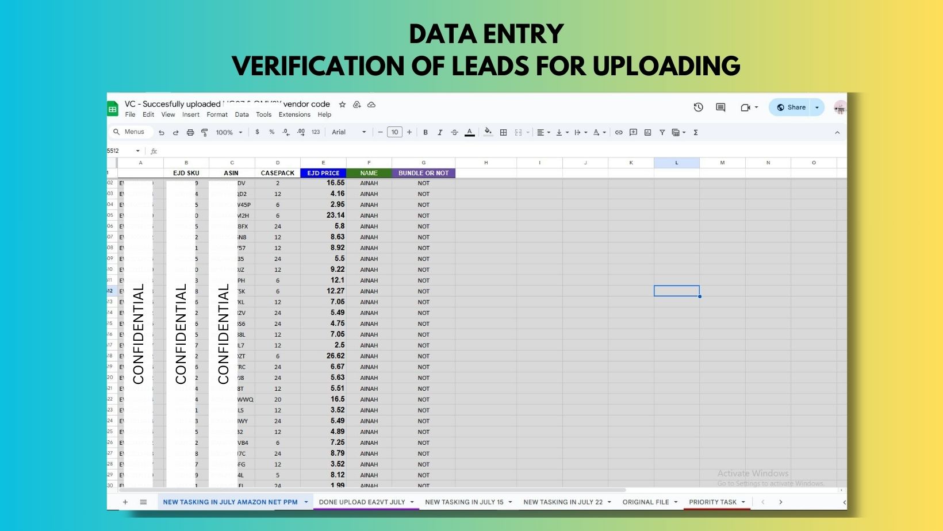943x531 pixels.
Task: Open the all sheets list
Action: [x=143, y=502]
